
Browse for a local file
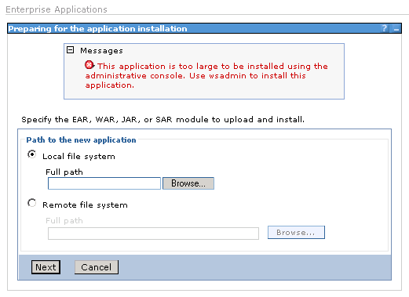(x=188, y=183)
